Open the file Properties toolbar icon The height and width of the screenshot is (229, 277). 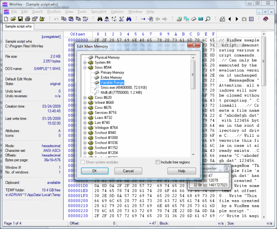pos(35,19)
